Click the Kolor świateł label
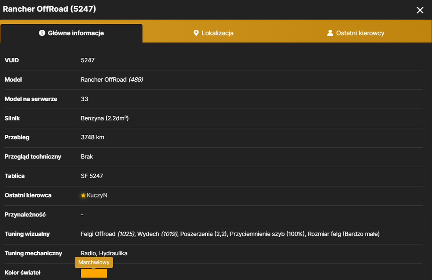Screen dimensions: 432x280 22,273
